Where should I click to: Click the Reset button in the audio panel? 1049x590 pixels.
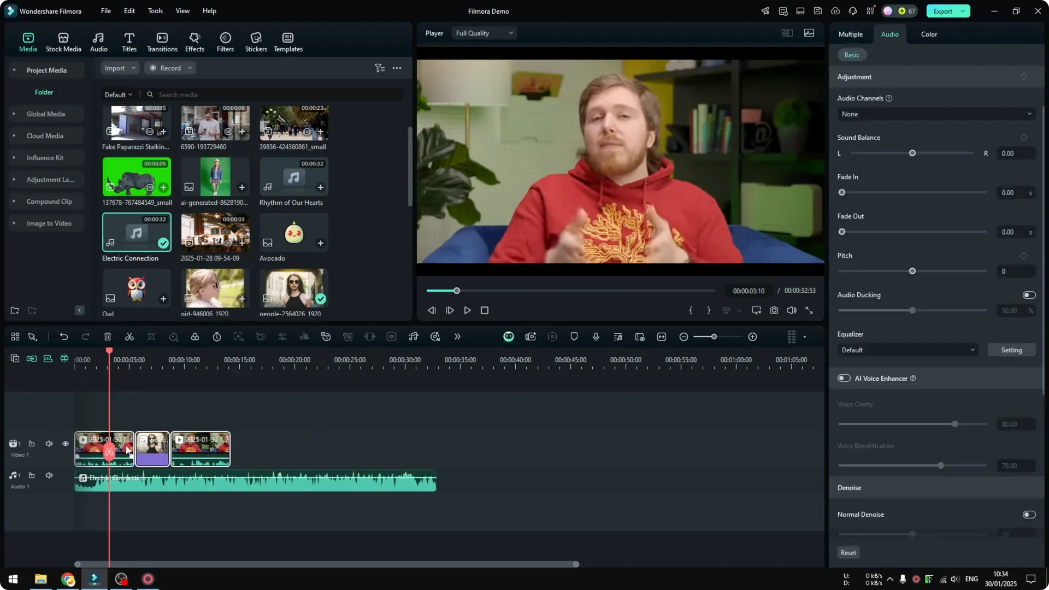848,552
